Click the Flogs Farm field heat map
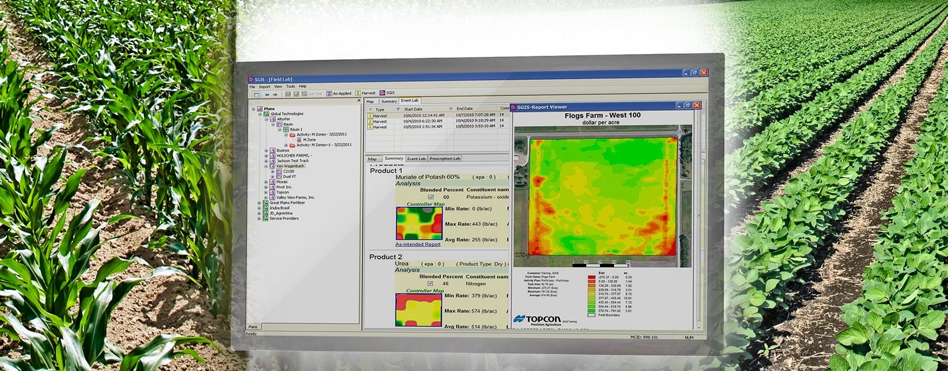 [603, 197]
